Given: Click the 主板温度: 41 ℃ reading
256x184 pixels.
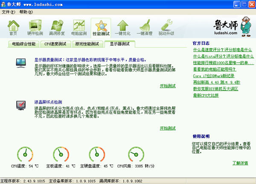Looking at the screenshot, I should click(61, 166).
